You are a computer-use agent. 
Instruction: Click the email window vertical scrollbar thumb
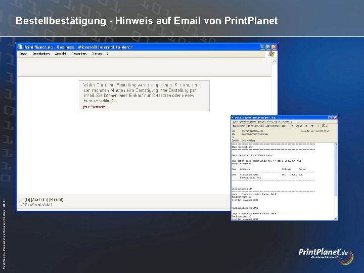point(336,172)
